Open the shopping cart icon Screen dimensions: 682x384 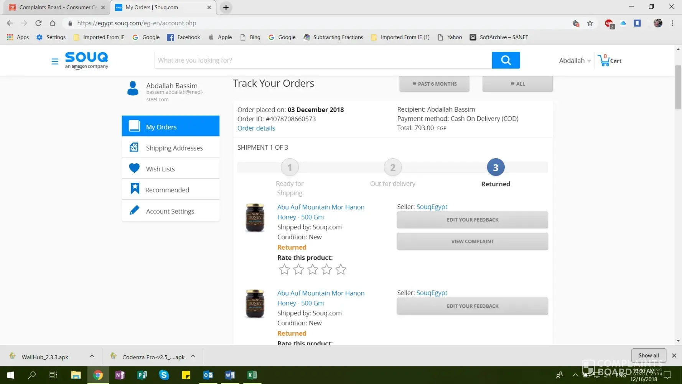pyautogui.click(x=605, y=60)
